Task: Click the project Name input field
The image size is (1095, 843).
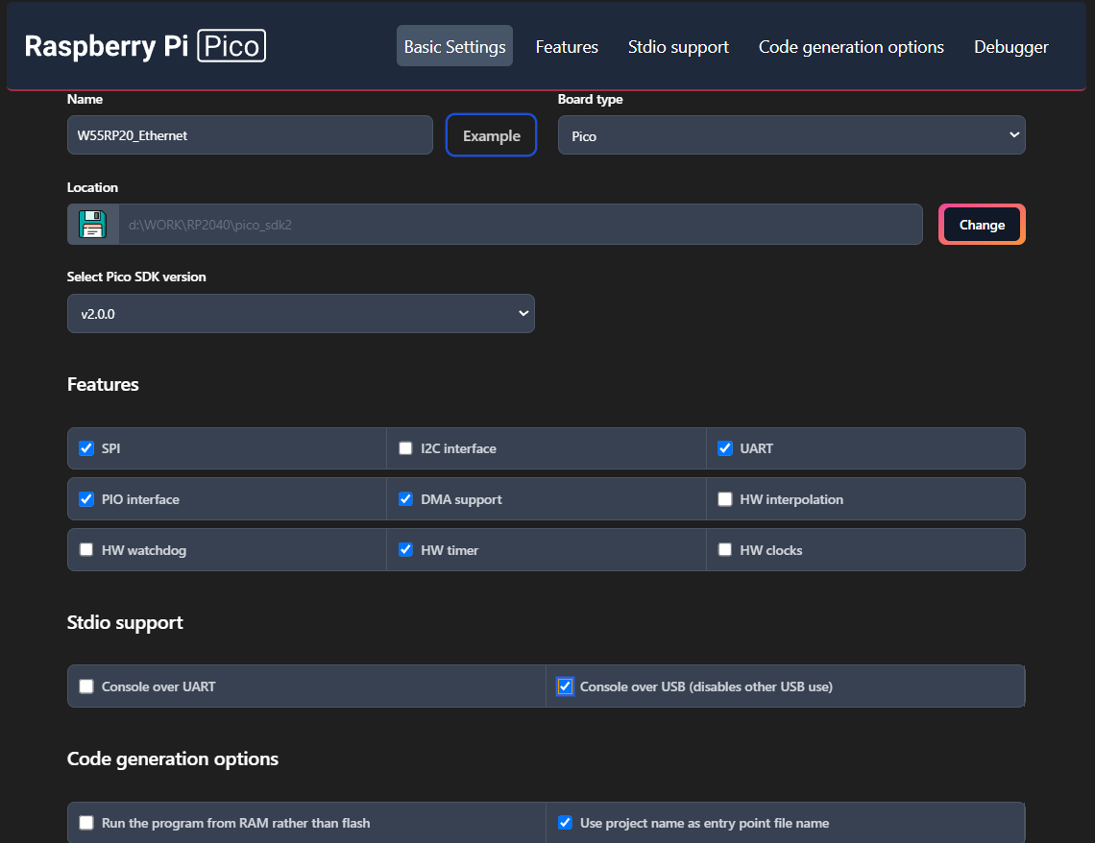Action: pos(250,135)
